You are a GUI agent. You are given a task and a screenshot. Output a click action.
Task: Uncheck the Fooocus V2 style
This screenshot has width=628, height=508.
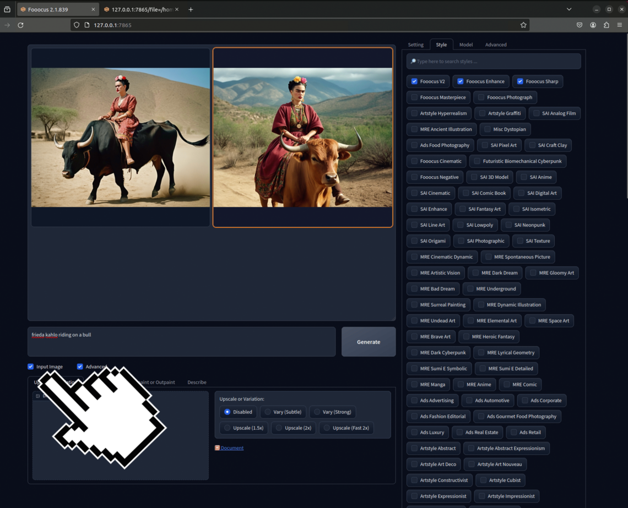click(415, 81)
